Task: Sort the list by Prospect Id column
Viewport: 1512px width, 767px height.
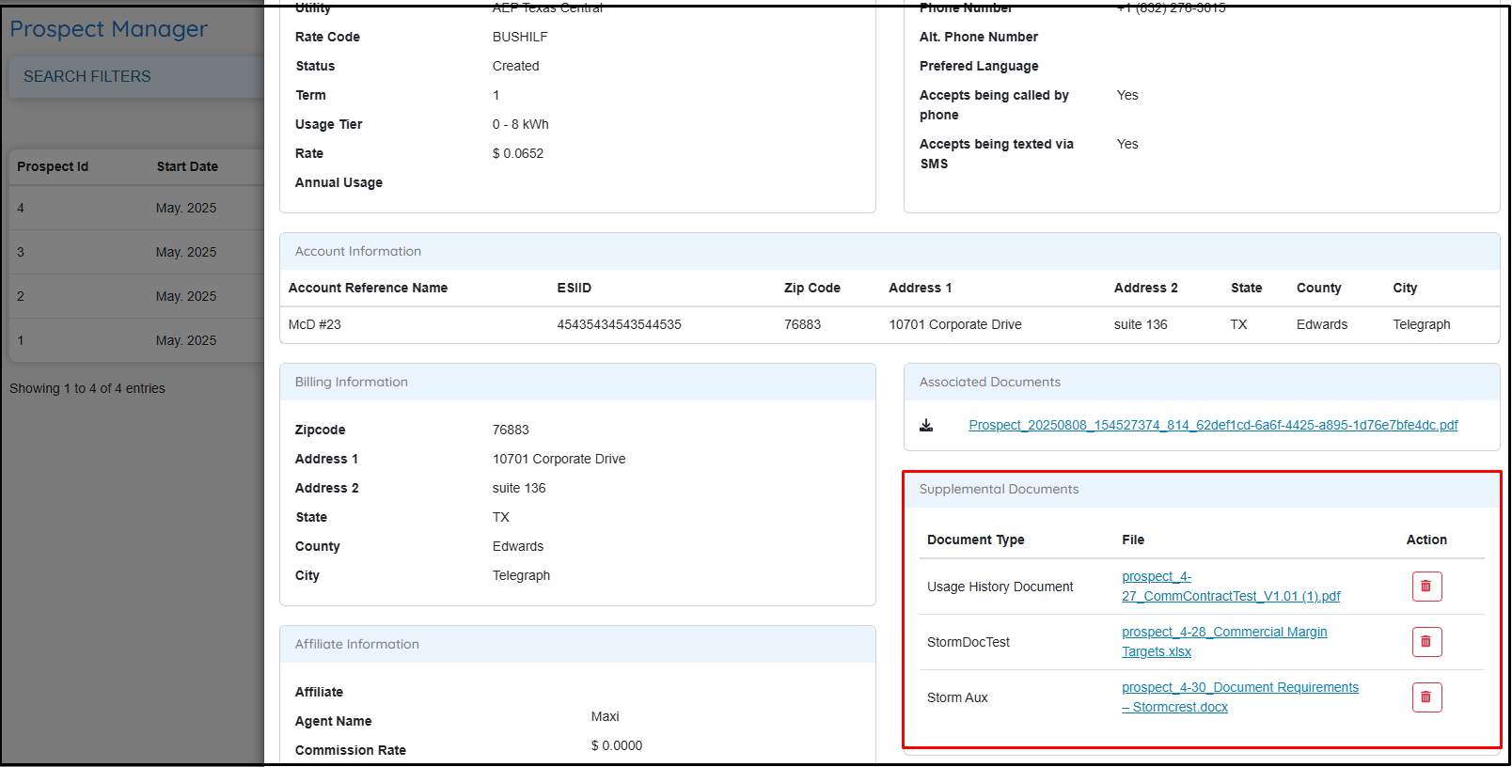Action: click(53, 166)
